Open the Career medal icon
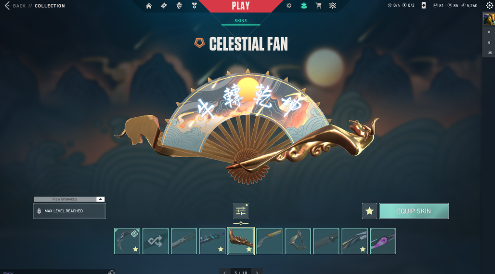Viewport: 495px width, 274px height. click(x=194, y=6)
